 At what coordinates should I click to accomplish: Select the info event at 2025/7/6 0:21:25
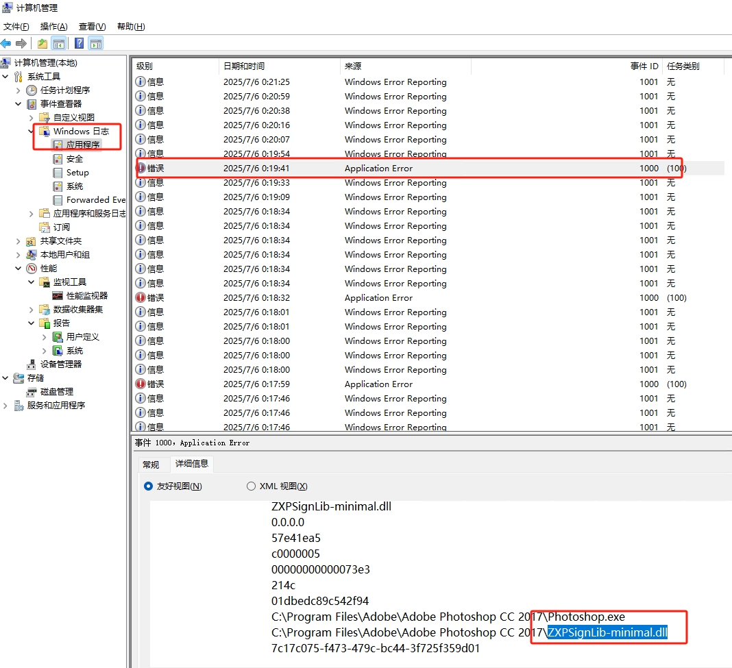(x=429, y=82)
